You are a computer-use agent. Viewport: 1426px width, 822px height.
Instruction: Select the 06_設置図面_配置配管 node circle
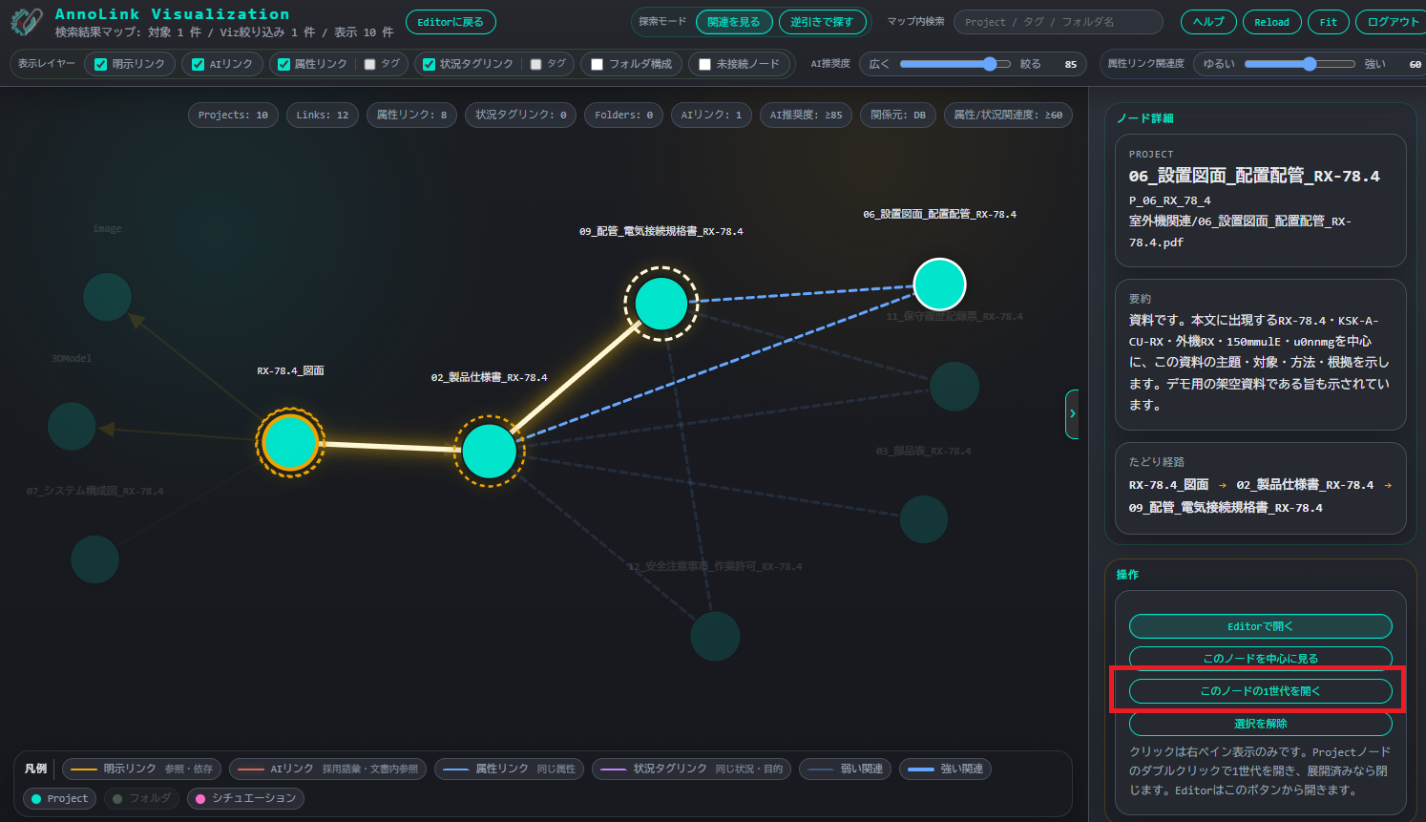coord(940,285)
